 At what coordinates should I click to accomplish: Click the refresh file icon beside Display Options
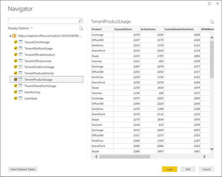[x=81, y=28]
